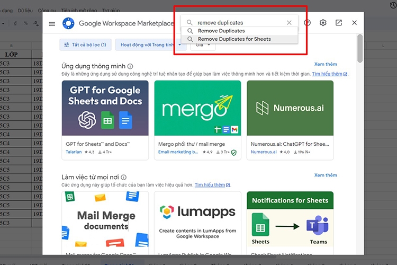The image size is (397, 265).
Task: Click inside the remove duplicates search field
Action: (x=240, y=23)
